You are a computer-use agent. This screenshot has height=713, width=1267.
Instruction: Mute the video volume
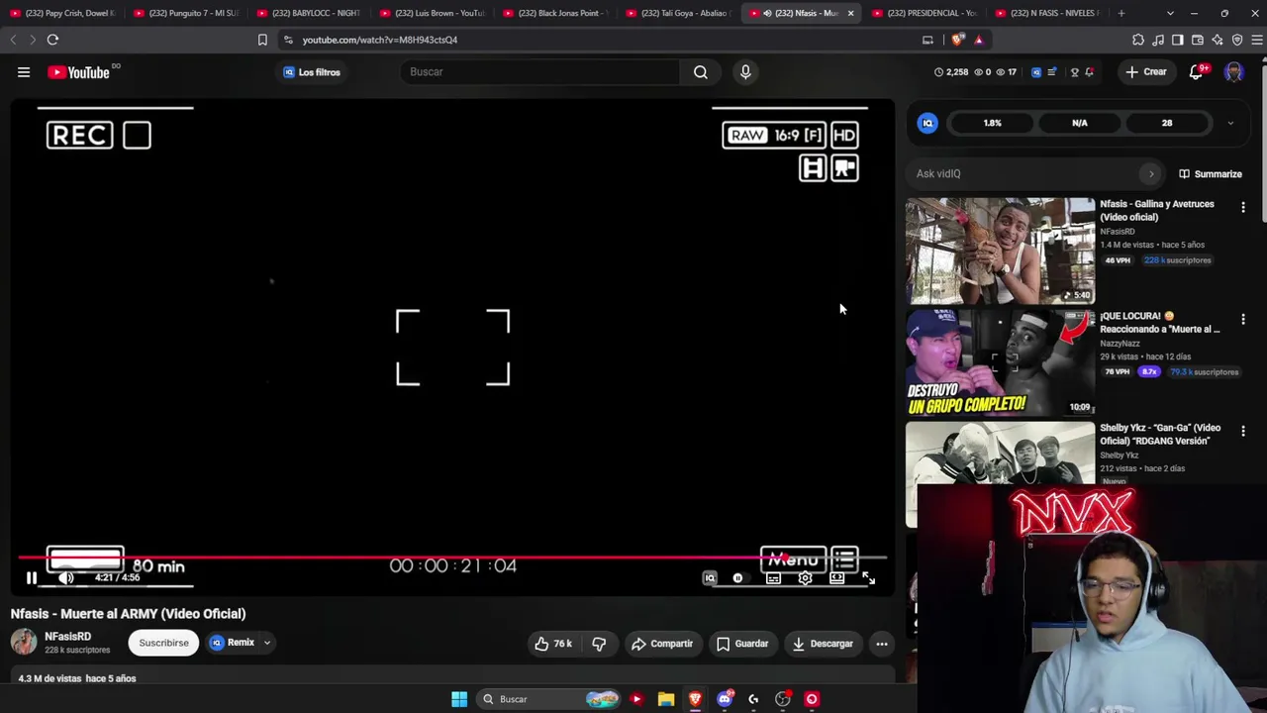pos(65,578)
